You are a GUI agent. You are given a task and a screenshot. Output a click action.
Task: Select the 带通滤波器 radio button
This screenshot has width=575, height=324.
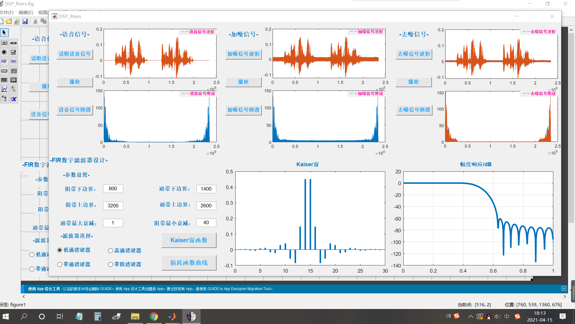pyautogui.click(x=59, y=264)
